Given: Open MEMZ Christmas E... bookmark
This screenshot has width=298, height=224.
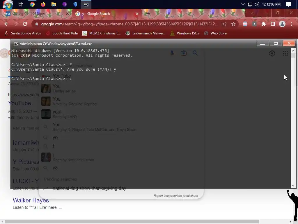Looking at the screenshot, I should coord(102,33).
